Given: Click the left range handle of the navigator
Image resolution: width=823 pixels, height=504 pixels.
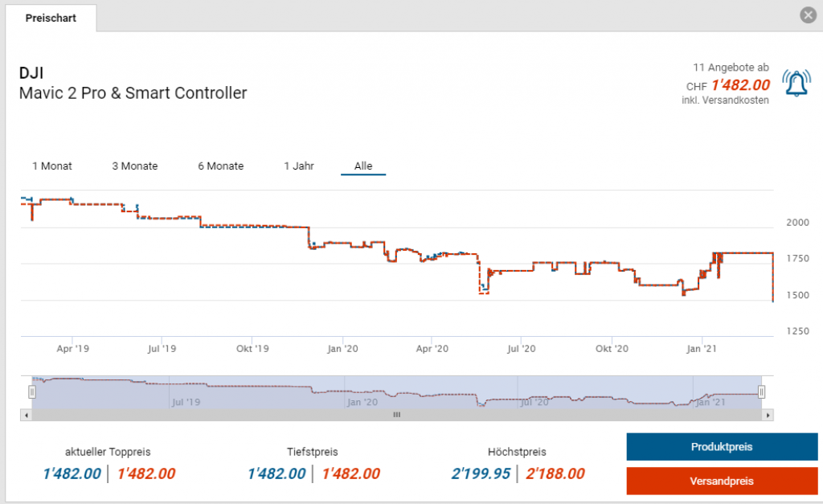Looking at the screenshot, I should click(32, 392).
